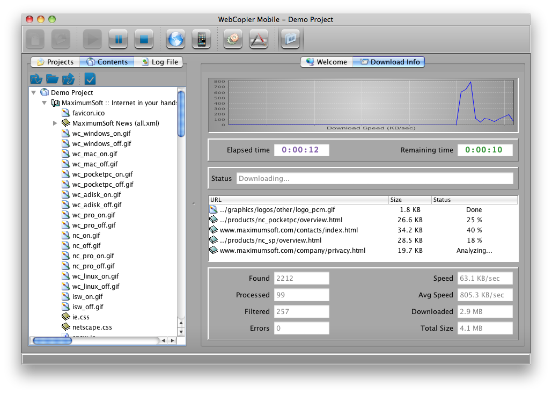Select the contacts/index.html download row

289,230
